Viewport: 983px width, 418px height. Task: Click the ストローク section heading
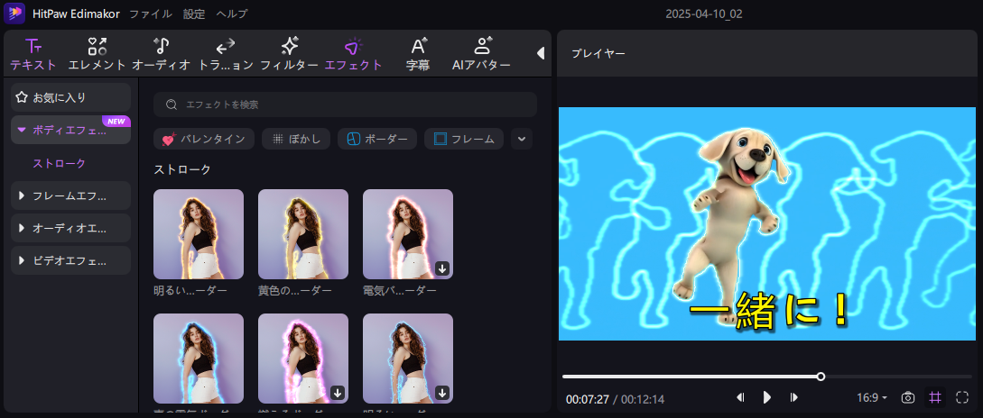coord(182,169)
